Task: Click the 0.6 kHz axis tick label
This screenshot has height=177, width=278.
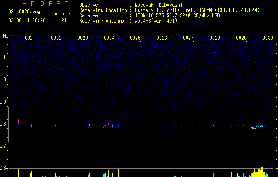Action: 3,168
